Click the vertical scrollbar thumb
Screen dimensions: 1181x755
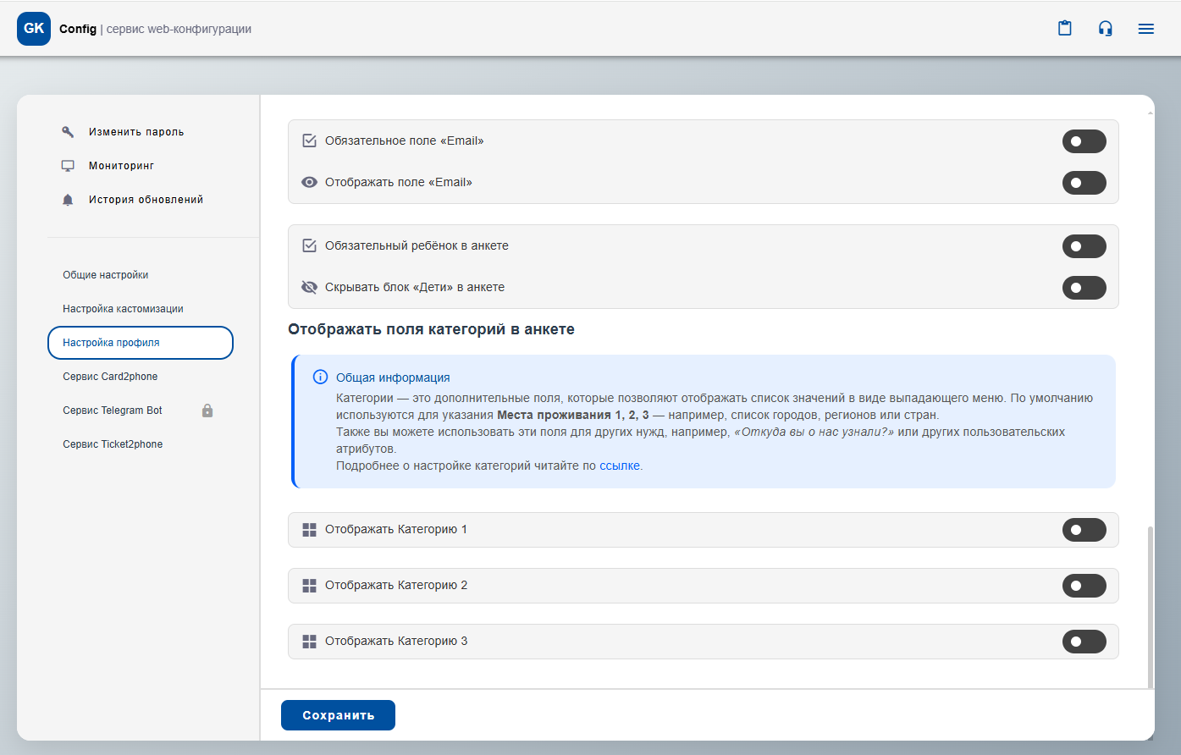click(x=1150, y=605)
